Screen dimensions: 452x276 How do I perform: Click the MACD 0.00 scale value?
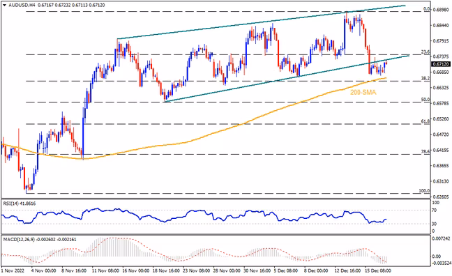(x=437, y=256)
